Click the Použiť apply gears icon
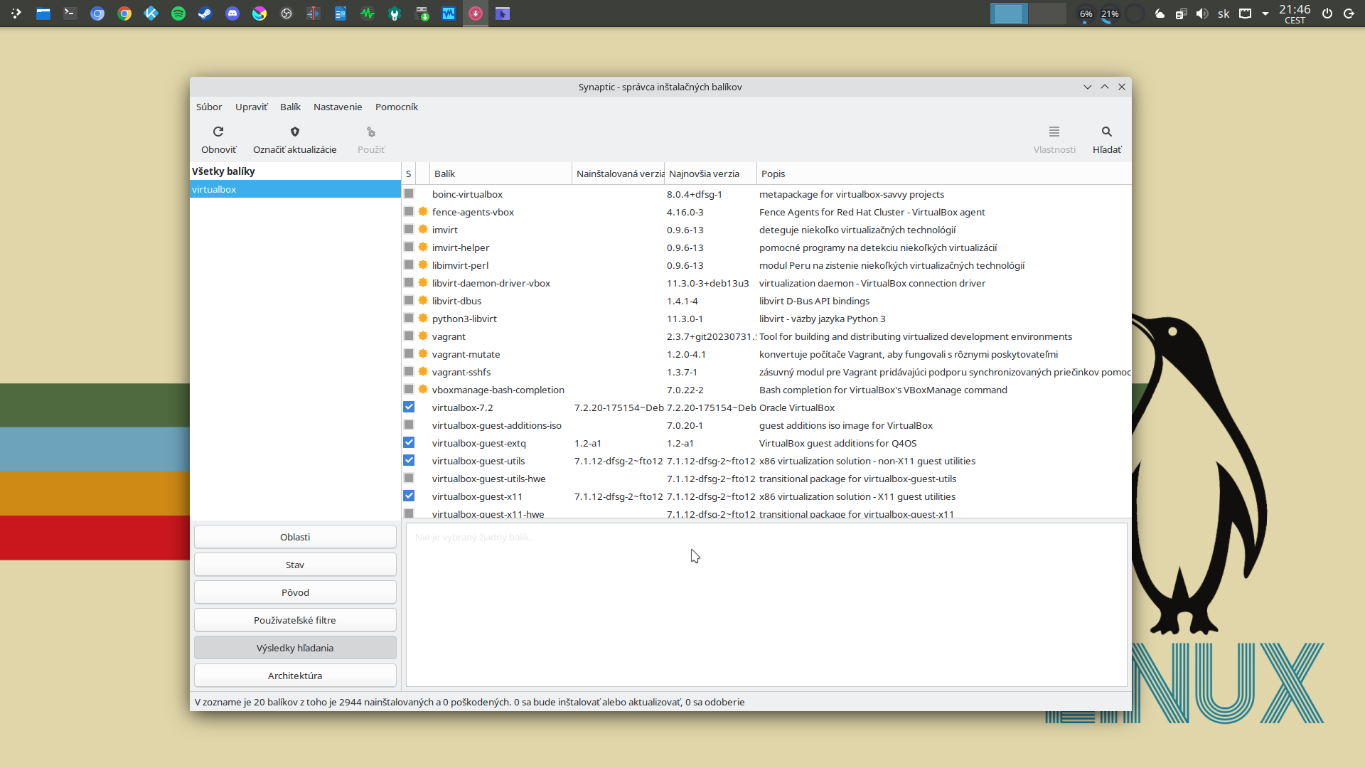This screenshot has width=1365, height=768. click(371, 132)
